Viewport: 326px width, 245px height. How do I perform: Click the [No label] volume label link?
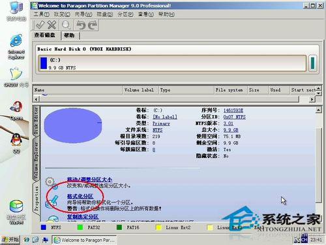(165, 117)
